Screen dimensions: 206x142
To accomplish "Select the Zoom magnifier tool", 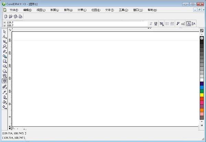I will [5, 46].
